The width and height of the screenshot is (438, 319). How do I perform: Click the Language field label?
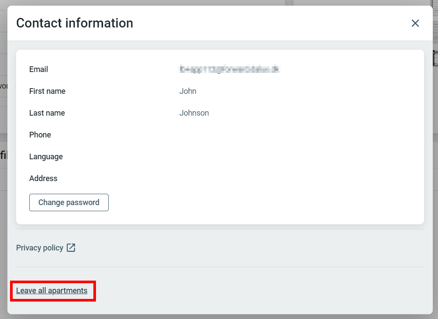coord(46,157)
